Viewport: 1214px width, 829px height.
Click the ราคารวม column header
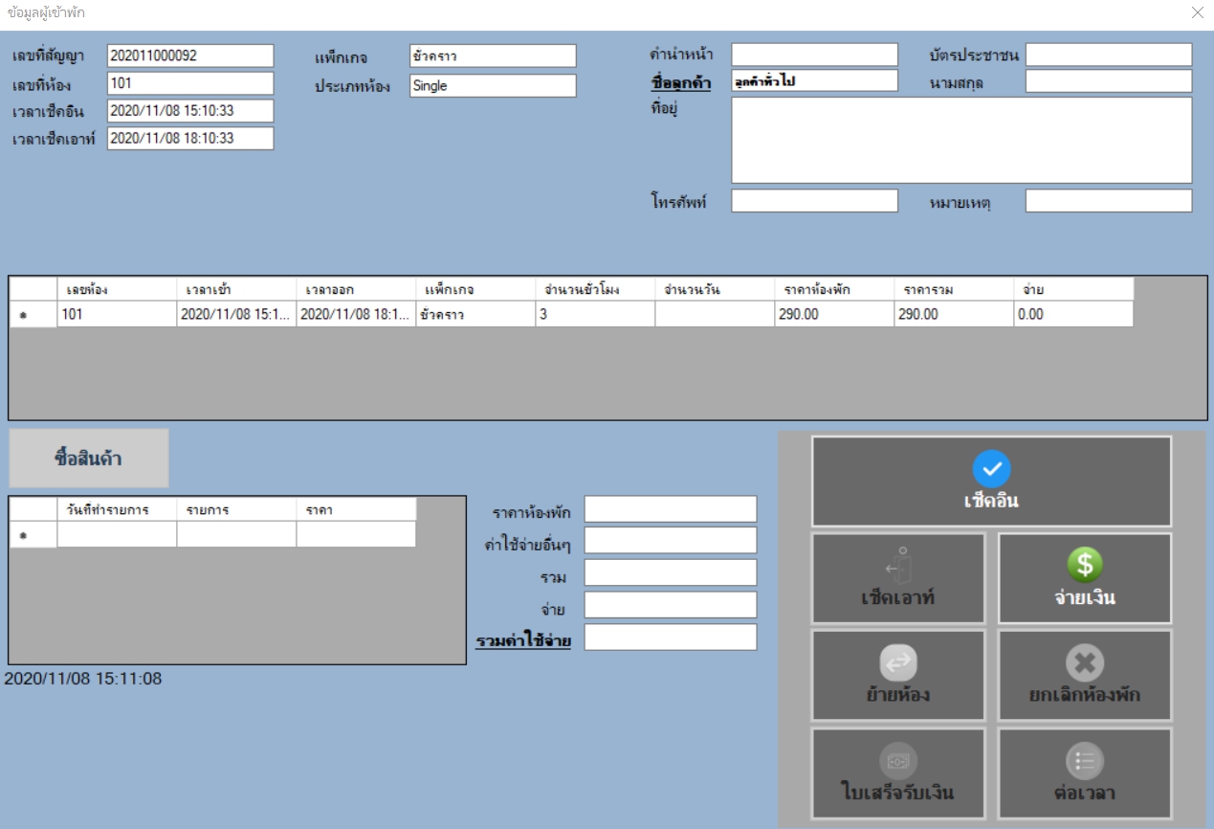click(954, 289)
